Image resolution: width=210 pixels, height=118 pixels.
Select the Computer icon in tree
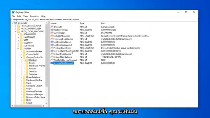(x=15, y=23)
